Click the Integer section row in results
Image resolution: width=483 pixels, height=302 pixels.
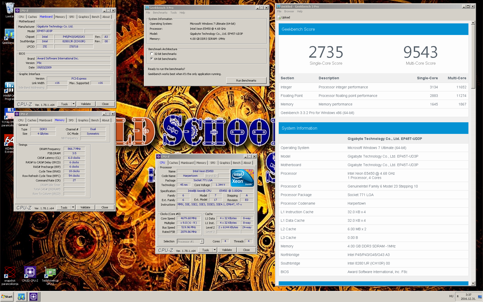click(374, 87)
